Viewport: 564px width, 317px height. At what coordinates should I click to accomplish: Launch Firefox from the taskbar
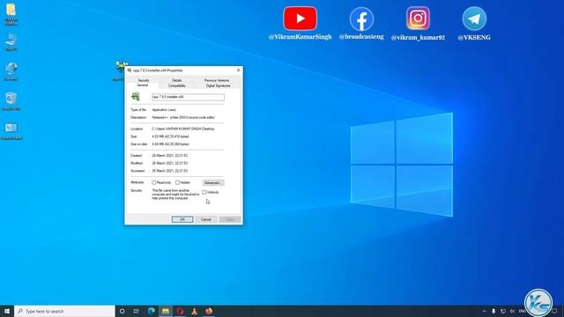pos(209,311)
